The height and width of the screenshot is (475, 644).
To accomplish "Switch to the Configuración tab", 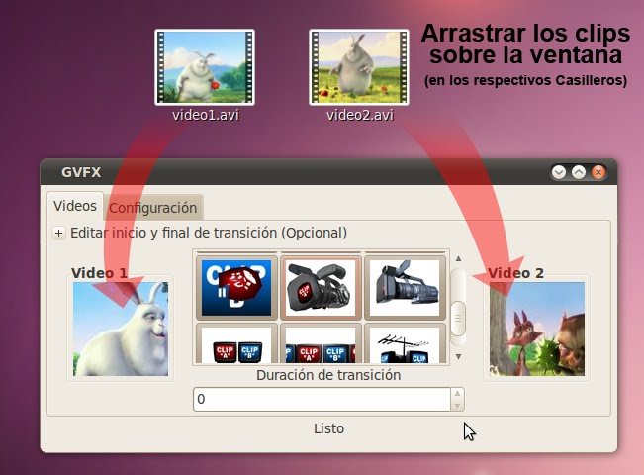I will [x=152, y=208].
